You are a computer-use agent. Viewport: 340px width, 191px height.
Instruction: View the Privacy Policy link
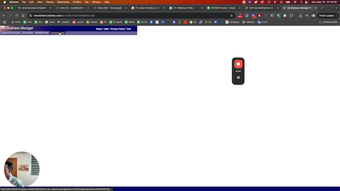tap(118, 29)
